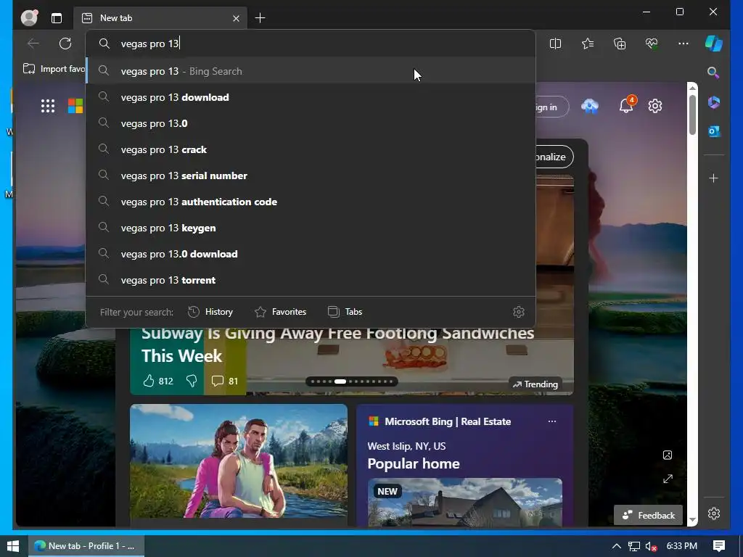Open a new tab with plus button
The height and width of the screenshot is (557, 743).
(260, 18)
